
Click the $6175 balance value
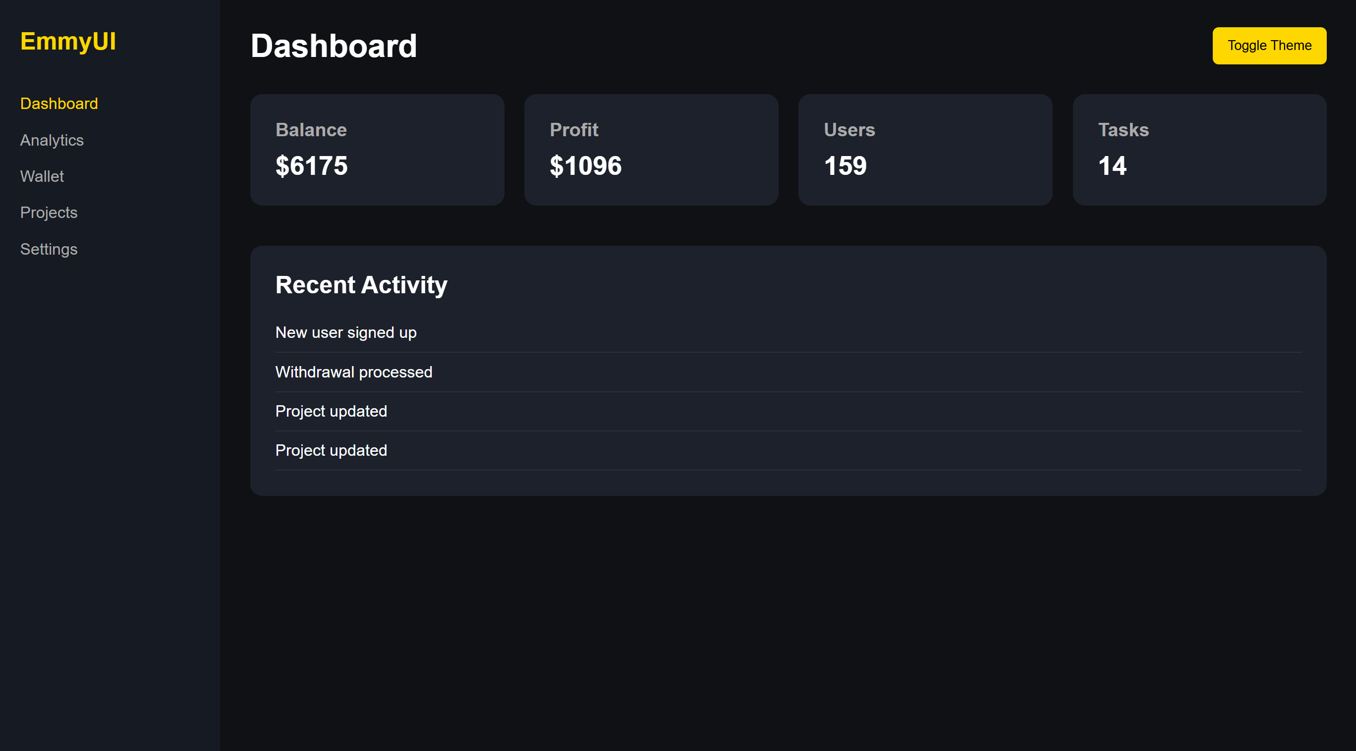coord(311,166)
